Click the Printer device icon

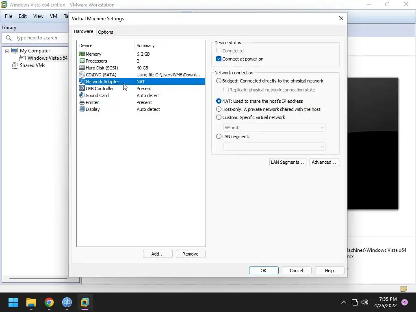tap(82, 102)
